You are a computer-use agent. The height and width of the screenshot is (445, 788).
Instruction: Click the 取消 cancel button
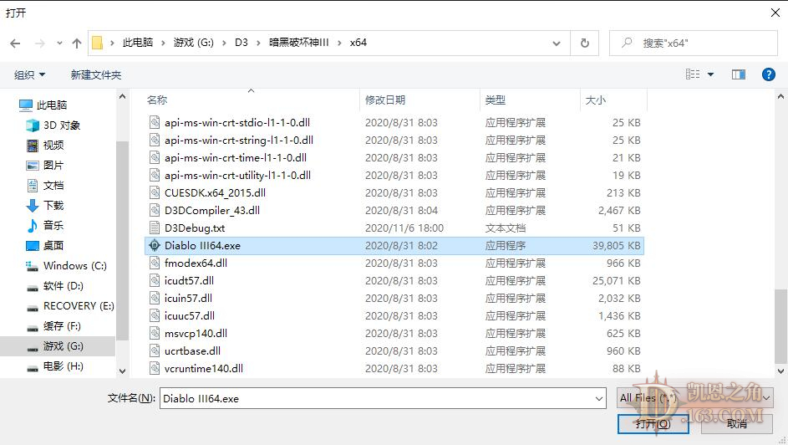[x=737, y=424]
